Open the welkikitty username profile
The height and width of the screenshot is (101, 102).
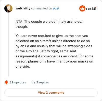click(23, 8)
